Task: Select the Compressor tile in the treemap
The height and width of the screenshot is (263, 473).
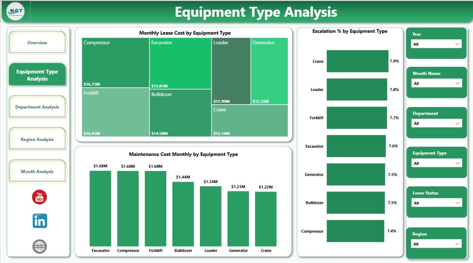Action: [115, 63]
